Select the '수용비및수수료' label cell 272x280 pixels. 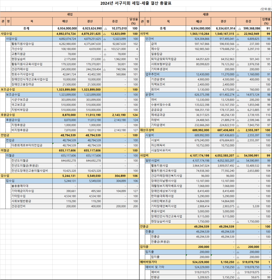point(168,105)
